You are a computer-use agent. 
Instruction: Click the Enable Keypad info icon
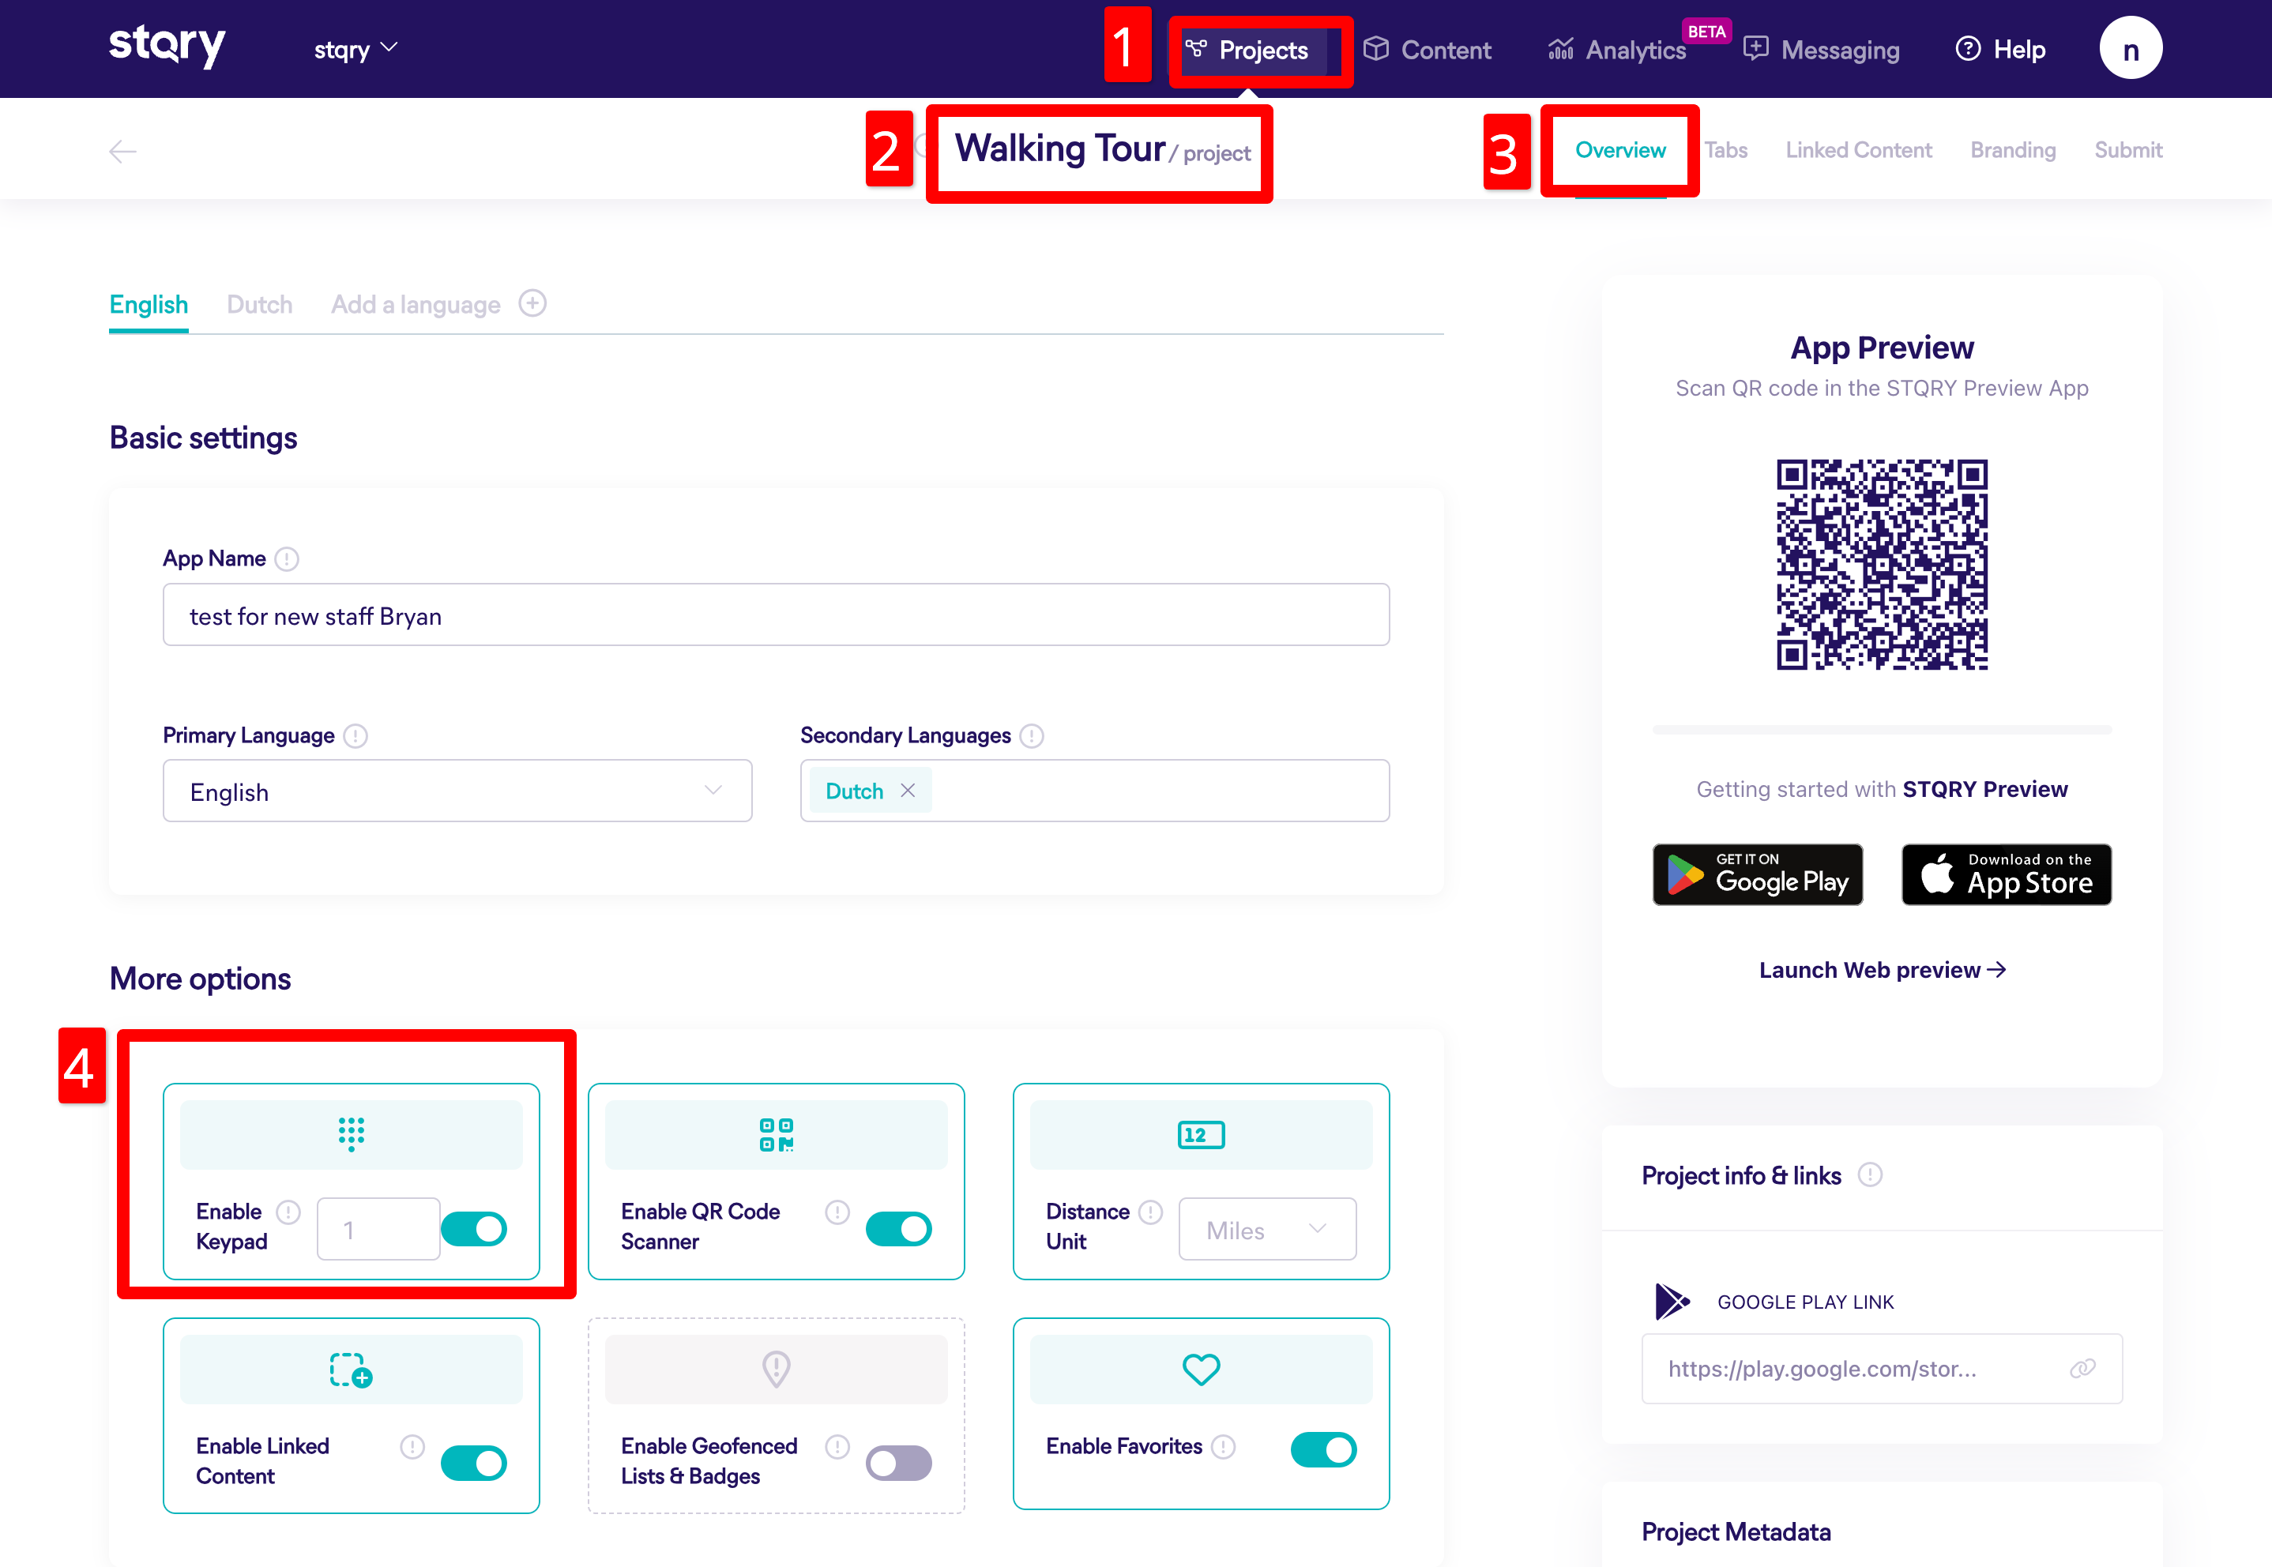click(288, 1212)
